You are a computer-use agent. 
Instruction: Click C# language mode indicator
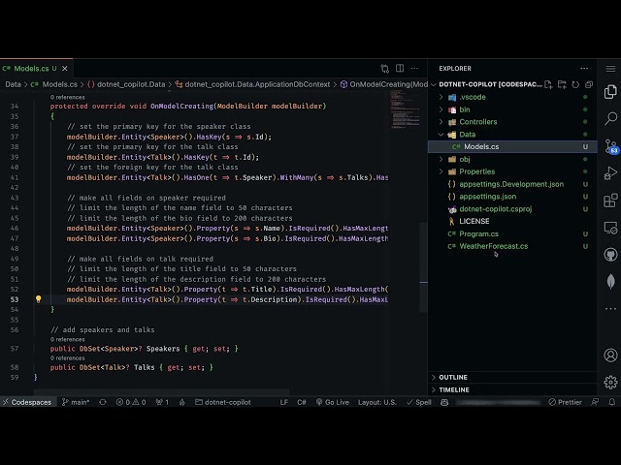(302, 402)
